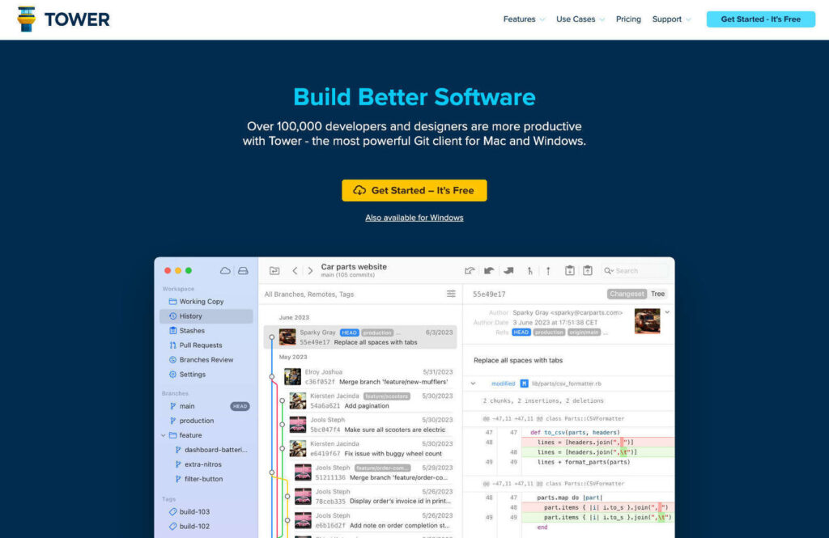This screenshot has height=538, width=829.
Task: Open the local repositories drive icon
Action: pos(243,270)
